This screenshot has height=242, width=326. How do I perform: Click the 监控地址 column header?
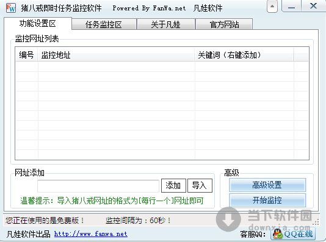pos(116,55)
